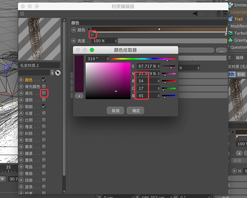Screen dimensions: 247x198
Task: Click the 亮度 100% stepper arrows
Action: pos(116,41)
